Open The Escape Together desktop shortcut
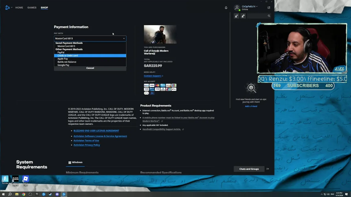Screen dimensions: 351x197 (x=15, y=181)
